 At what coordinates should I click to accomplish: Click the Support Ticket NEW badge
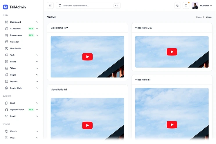click(31, 110)
